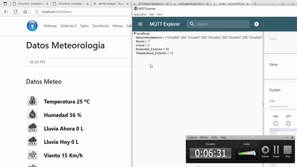Viewport: 297px width, 167px height.
Task: Click the ExControl plug logo
Action: (x=32, y=26)
